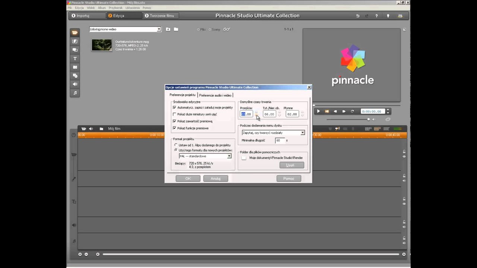Increase the player timecode spinner

click(388, 110)
